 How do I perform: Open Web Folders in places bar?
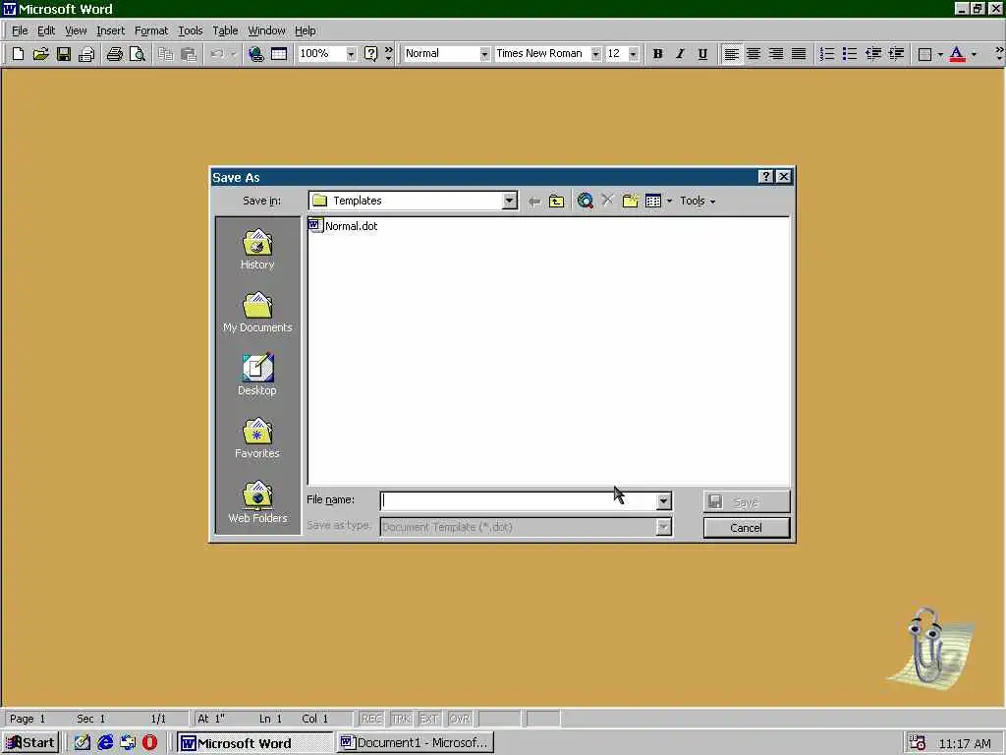257,502
